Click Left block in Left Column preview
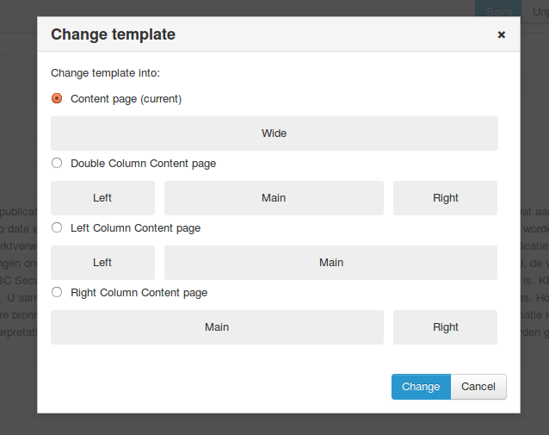Image resolution: width=549 pixels, height=435 pixels. point(102,263)
